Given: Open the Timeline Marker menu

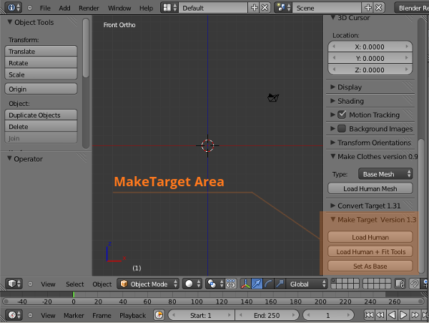Looking at the screenshot, I should [x=74, y=315].
